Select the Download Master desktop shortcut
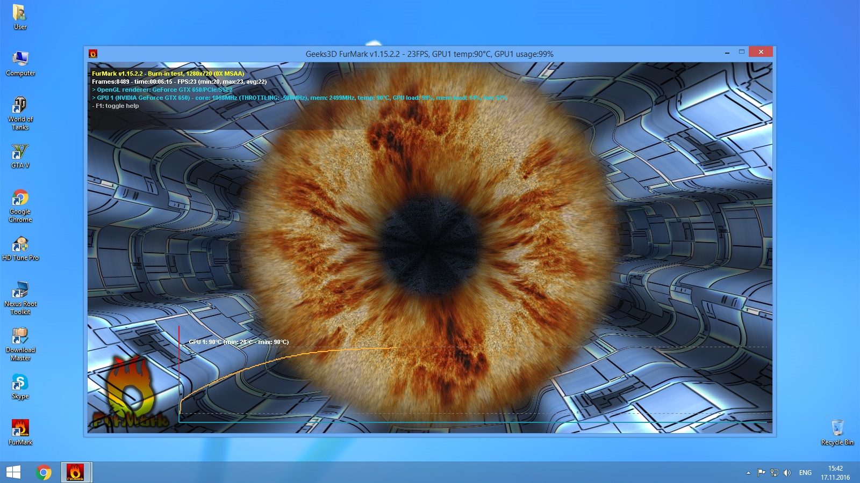The image size is (860, 483). tap(20, 344)
